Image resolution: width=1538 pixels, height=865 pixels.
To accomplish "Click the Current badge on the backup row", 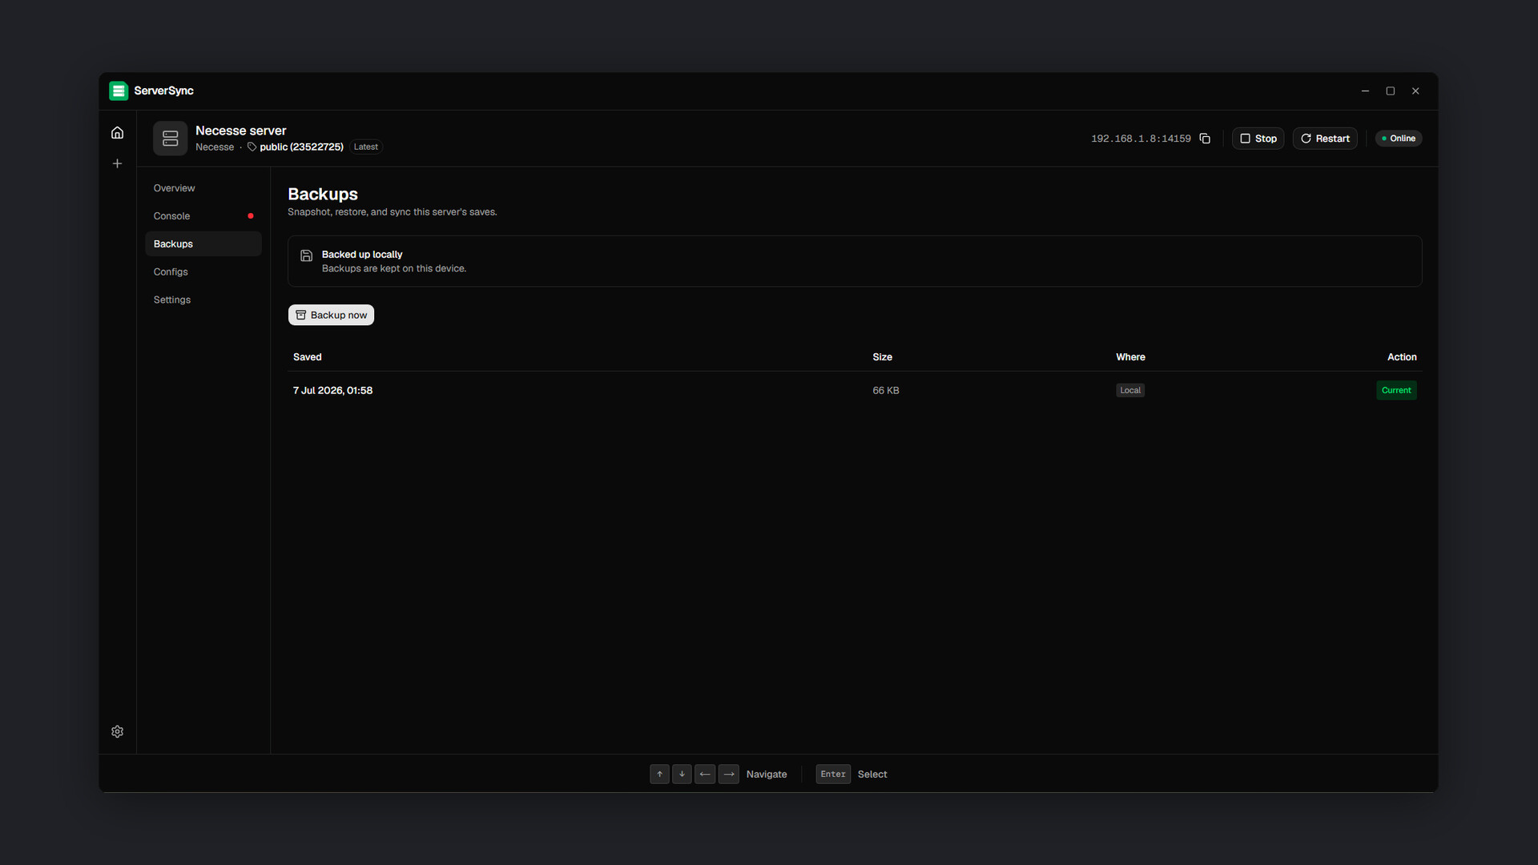I will tap(1396, 390).
